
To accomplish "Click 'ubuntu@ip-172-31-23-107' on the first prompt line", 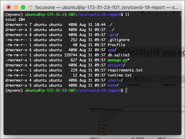I will pyautogui.click(x=50, y=15).
